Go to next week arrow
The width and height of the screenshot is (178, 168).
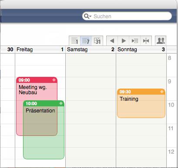pos(124,41)
